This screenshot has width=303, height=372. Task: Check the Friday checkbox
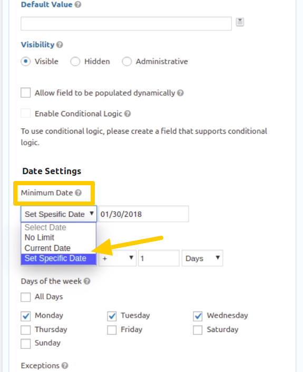pyautogui.click(x=112, y=330)
